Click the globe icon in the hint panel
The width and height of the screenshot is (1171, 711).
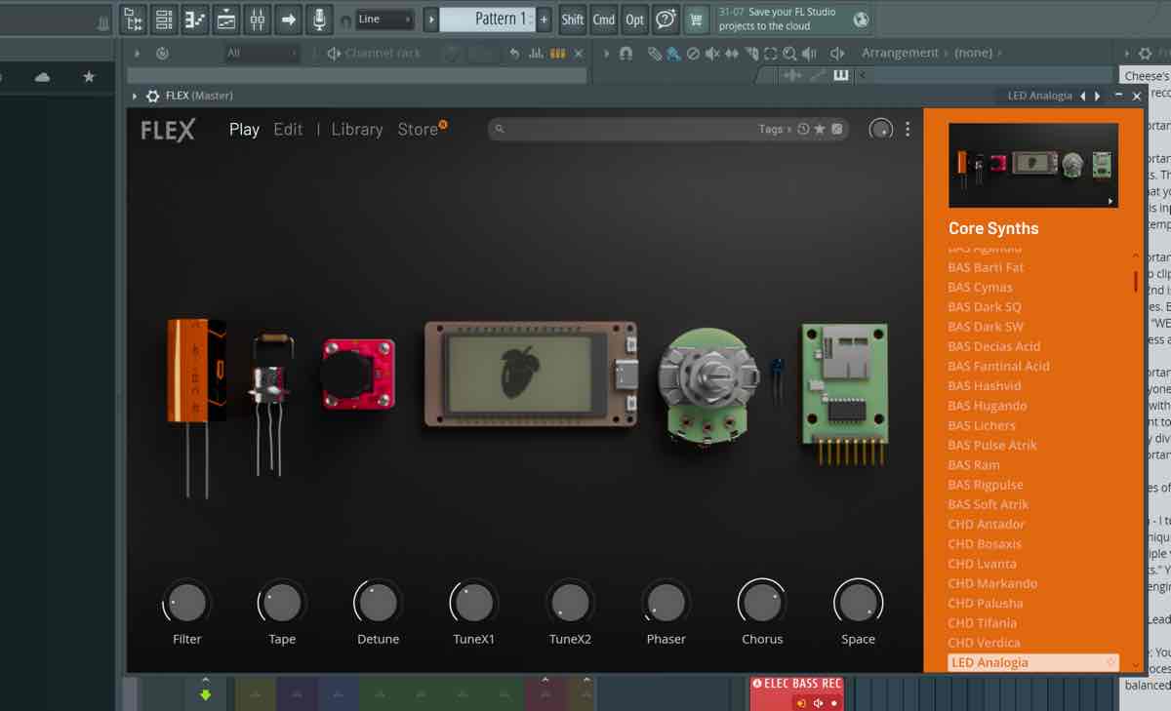pyautogui.click(x=861, y=19)
